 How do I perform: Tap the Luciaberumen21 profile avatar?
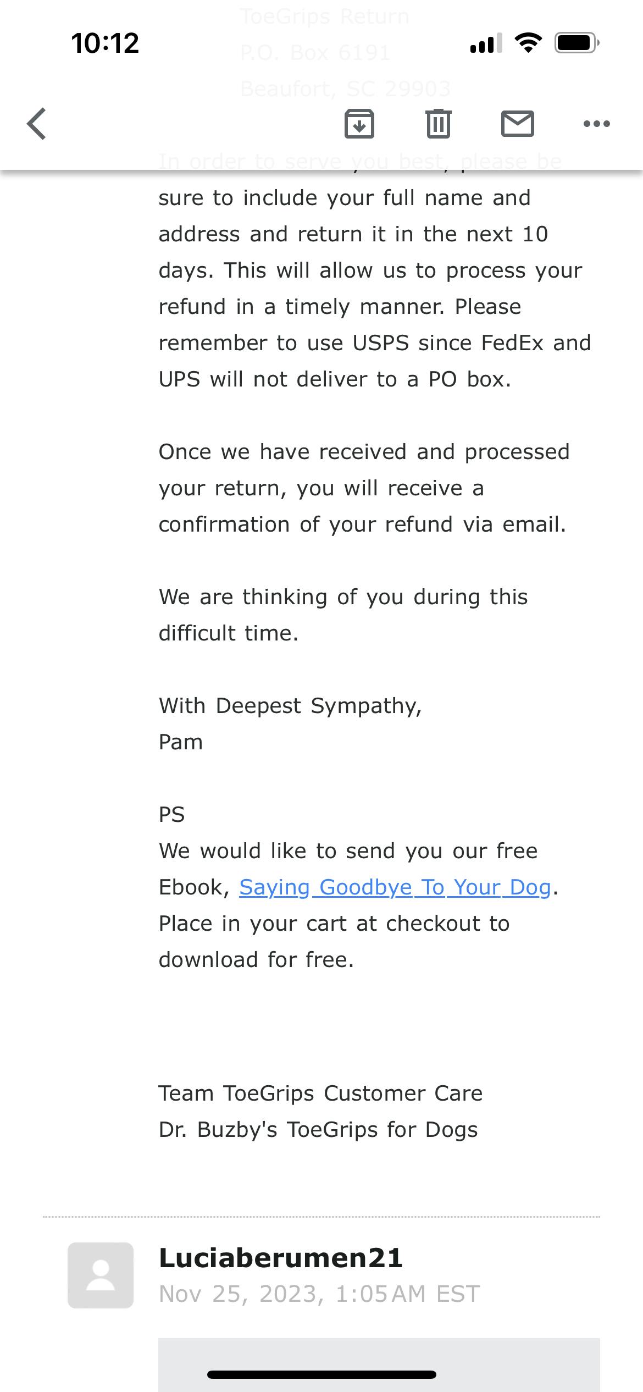coord(101,1275)
